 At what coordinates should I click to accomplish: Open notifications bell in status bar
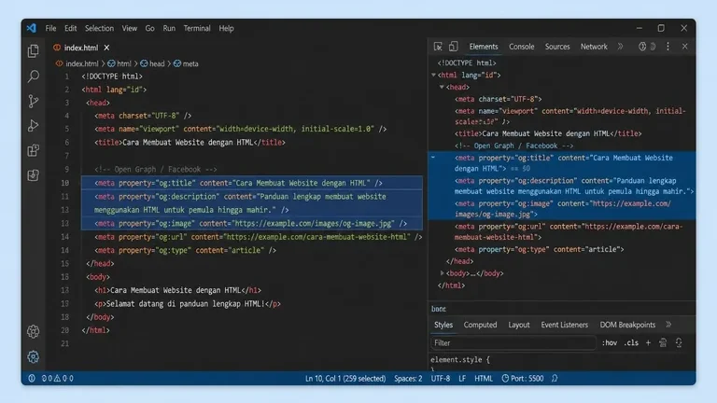coord(555,379)
